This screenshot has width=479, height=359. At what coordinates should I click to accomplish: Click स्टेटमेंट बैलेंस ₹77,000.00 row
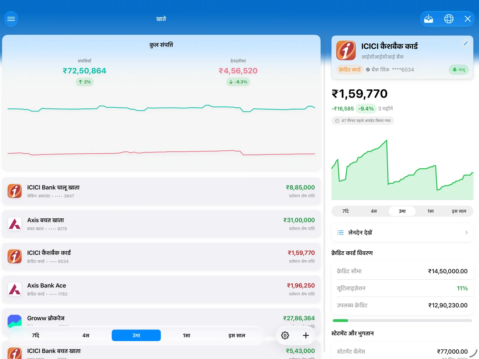click(402, 352)
